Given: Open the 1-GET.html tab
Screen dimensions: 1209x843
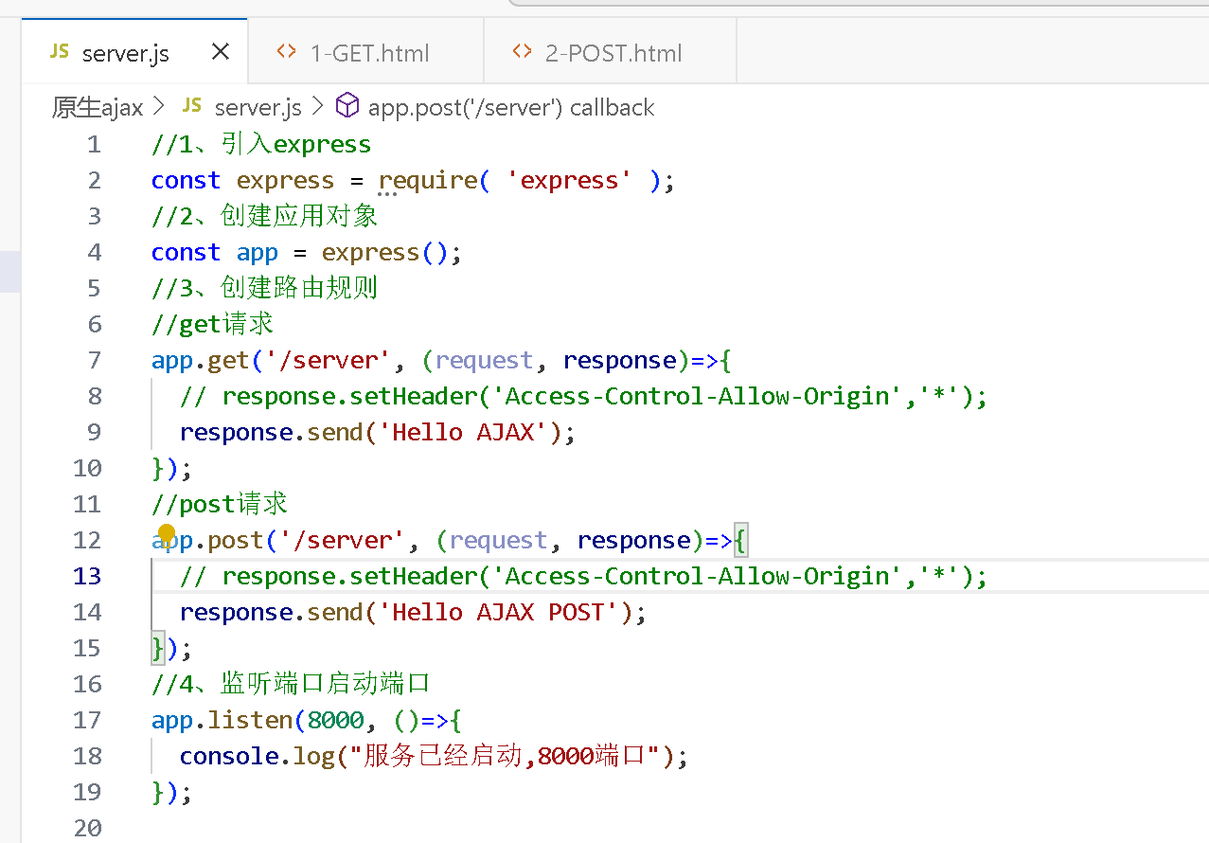Looking at the screenshot, I should pyautogui.click(x=365, y=52).
